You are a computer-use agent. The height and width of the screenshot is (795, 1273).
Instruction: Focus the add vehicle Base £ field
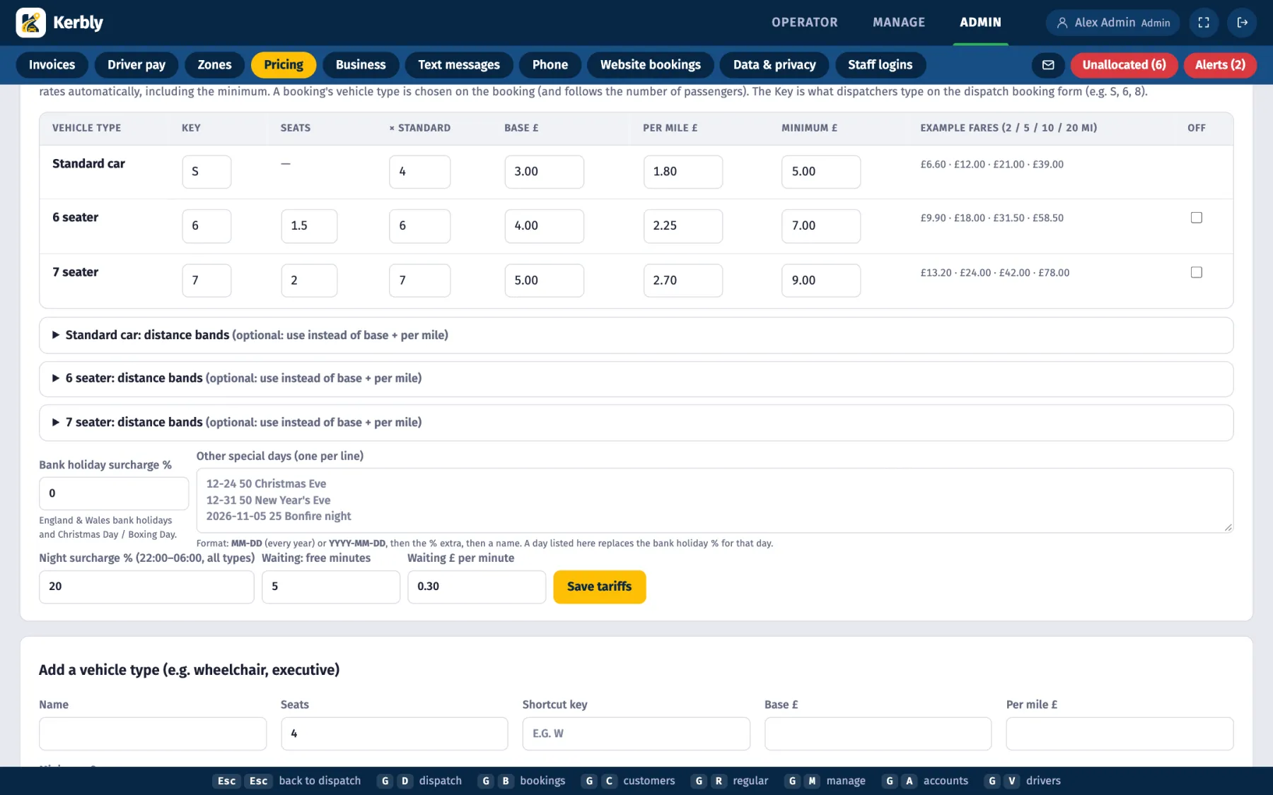click(x=878, y=734)
